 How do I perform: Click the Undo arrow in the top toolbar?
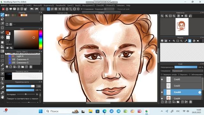coord(32,9)
